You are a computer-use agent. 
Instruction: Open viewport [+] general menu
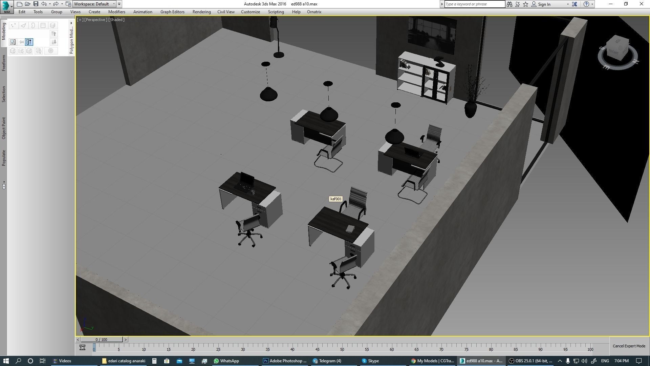80,20
